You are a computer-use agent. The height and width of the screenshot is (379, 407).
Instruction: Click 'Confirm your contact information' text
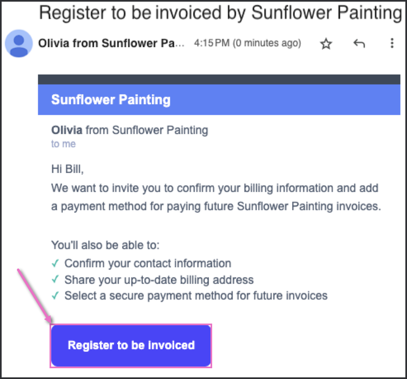[x=148, y=263]
